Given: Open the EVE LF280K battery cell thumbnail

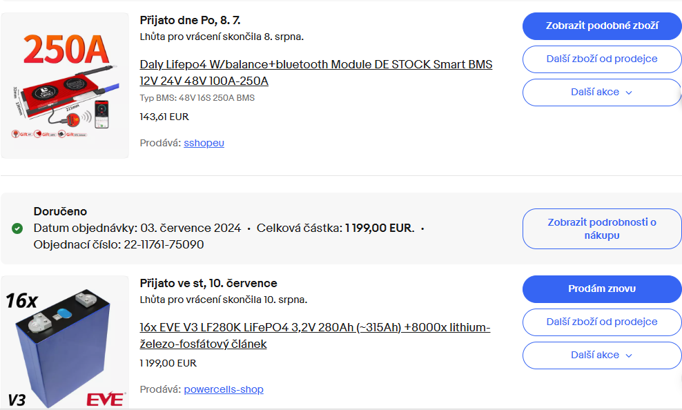Looking at the screenshot, I should click(65, 342).
